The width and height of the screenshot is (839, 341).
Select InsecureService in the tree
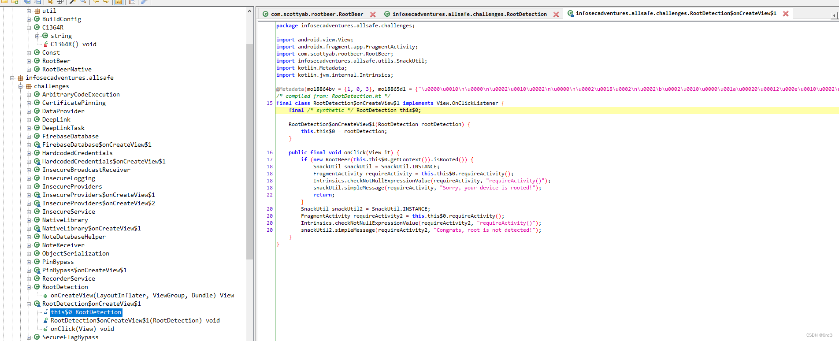coord(68,211)
